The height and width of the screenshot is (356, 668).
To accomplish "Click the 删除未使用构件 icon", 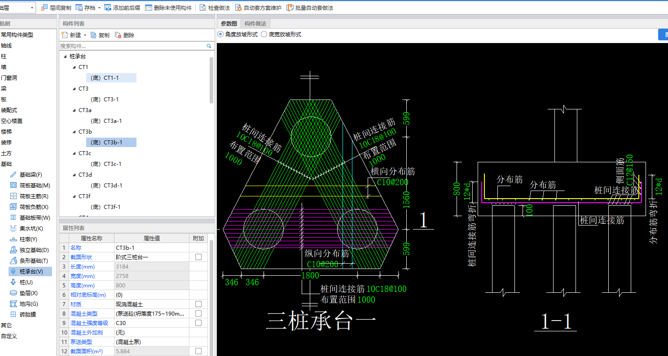I will (x=148, y=8).
